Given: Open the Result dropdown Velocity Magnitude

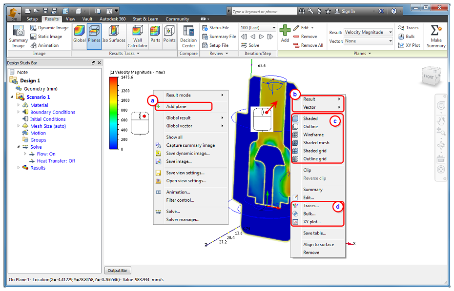Looking at the screenshot, I should [368, 32].
